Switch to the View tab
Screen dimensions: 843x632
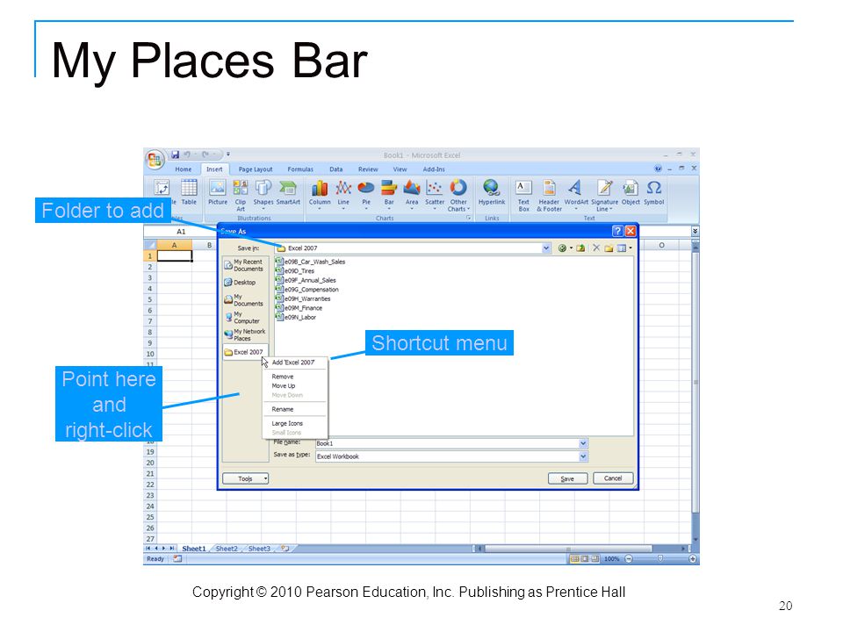pos(400,169)
